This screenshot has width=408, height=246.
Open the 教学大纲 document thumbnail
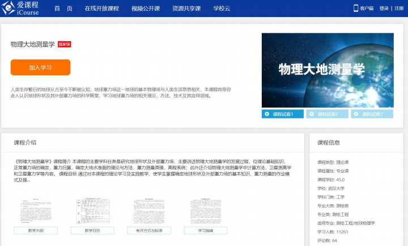click(x=35, y=210)
